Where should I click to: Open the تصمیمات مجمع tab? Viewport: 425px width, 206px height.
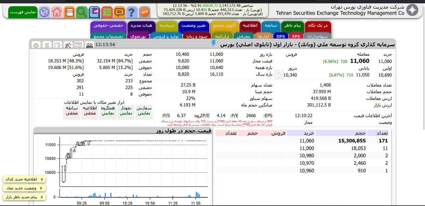[108, 36]
